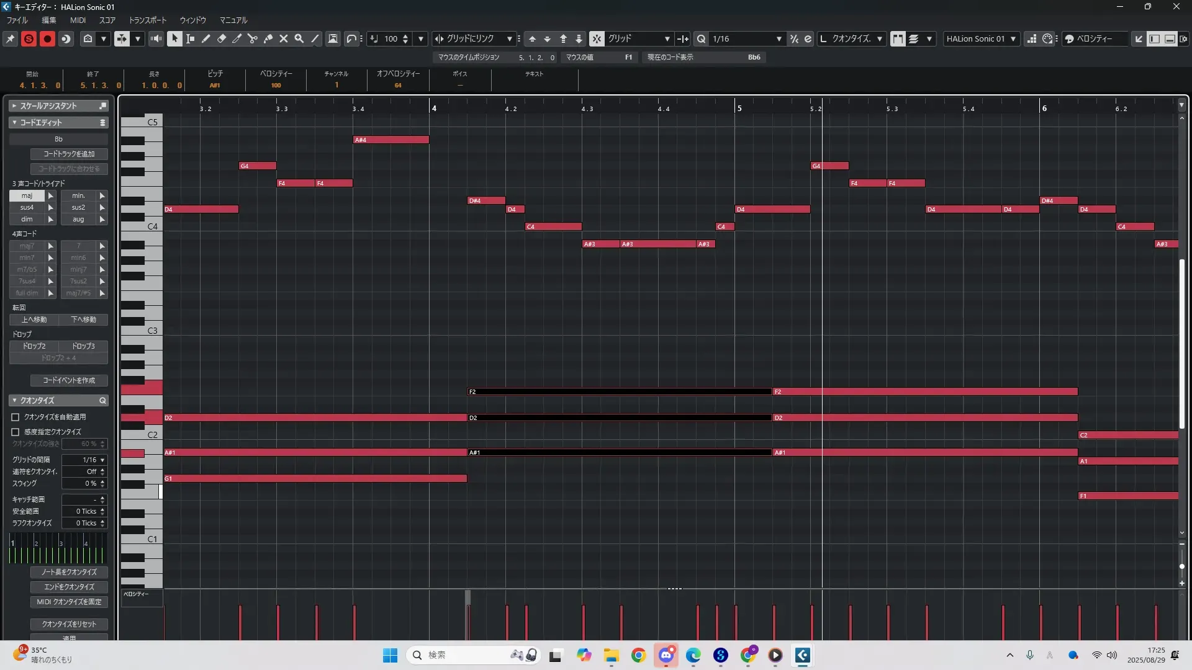The width and height of the screenshot is (1192, 670).
Task: Click the コードトラックを追加 button
Action: pos(69,154)
